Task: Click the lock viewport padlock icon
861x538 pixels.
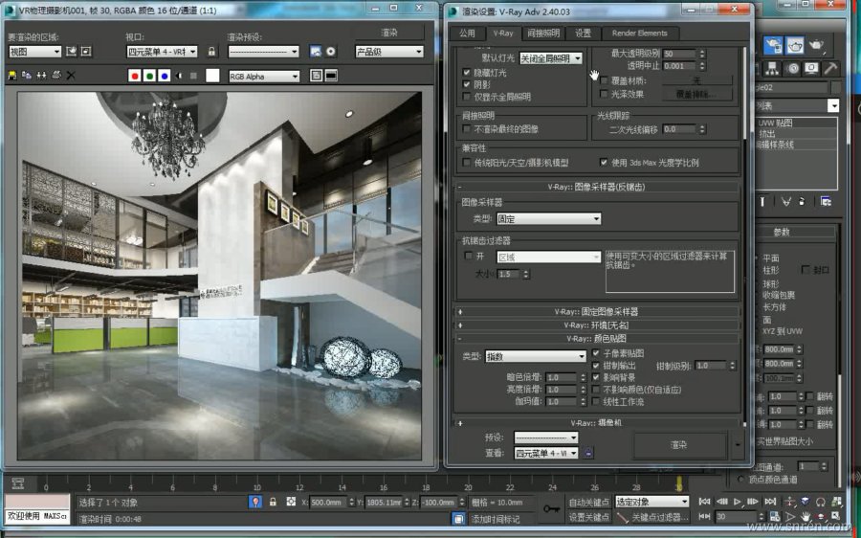Action: tap(210, 52)
